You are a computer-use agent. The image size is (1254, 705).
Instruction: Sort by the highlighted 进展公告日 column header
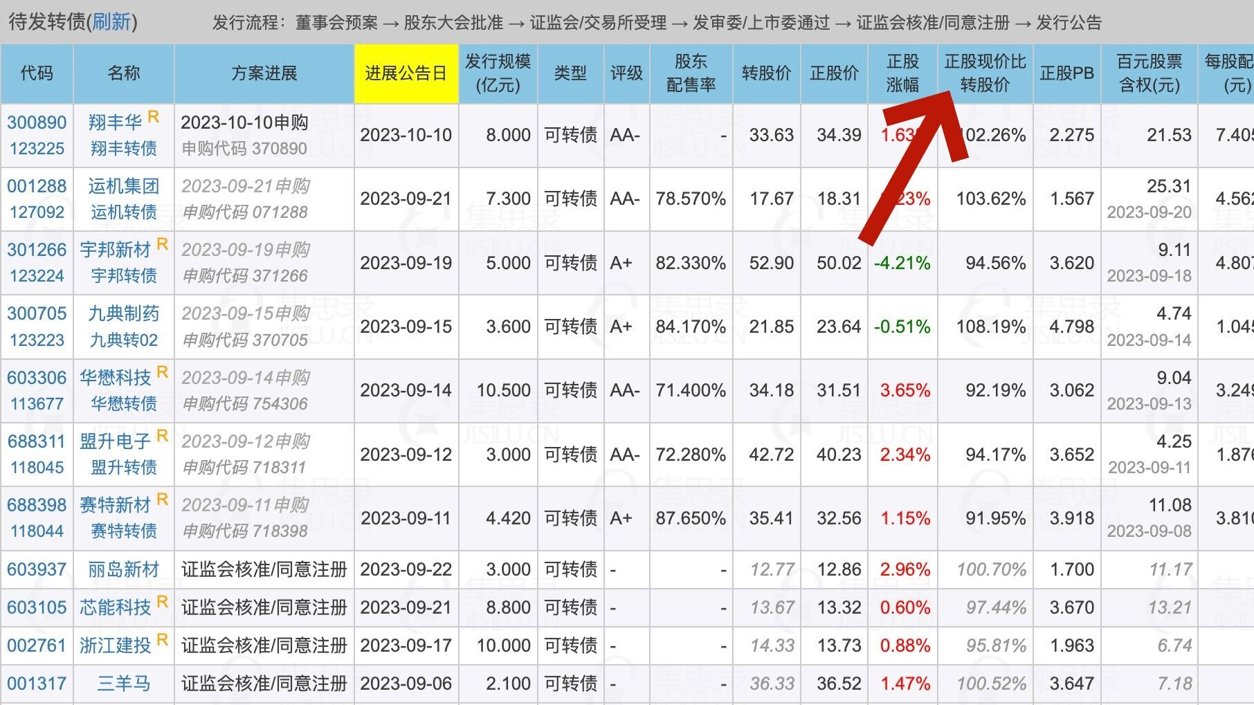coord(406,73)
